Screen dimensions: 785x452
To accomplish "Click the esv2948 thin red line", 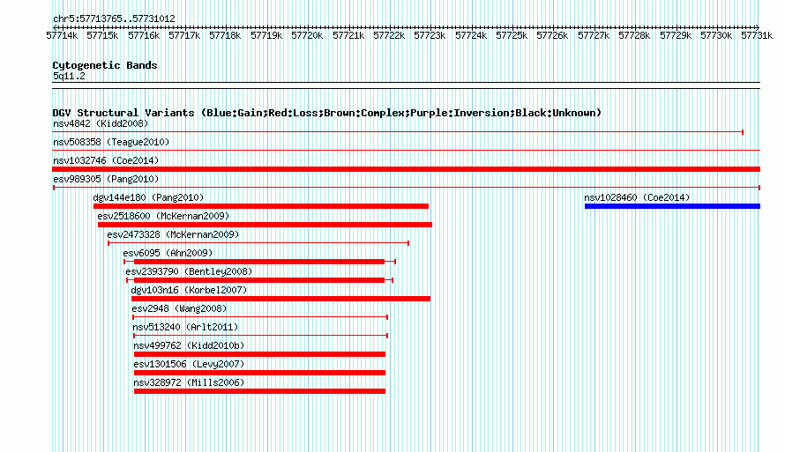I will [260, 317].
